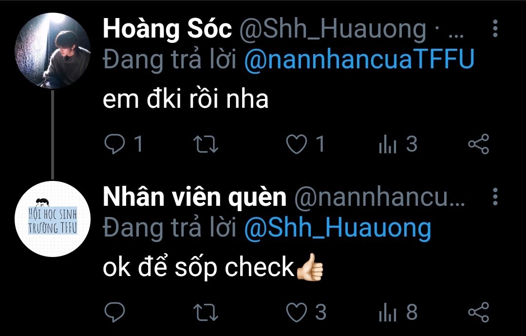The height and width of the screenshot is (336, 526).
Task: Open more options for Hoàng Sóc's tweet
Action: point(495,29)
